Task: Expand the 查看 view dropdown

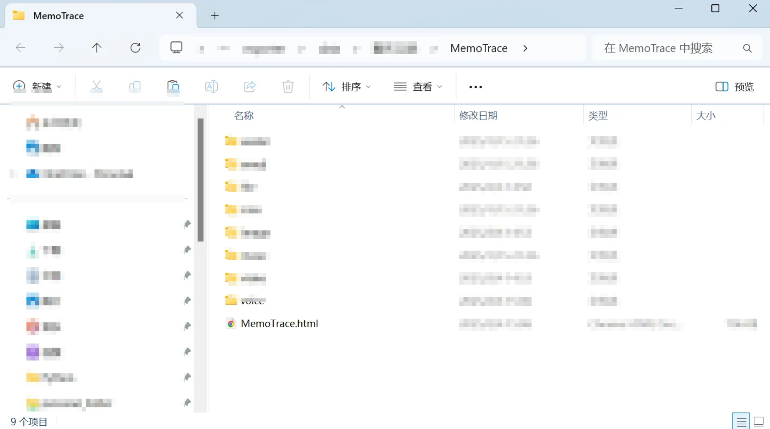Action: tap(418, 87)
